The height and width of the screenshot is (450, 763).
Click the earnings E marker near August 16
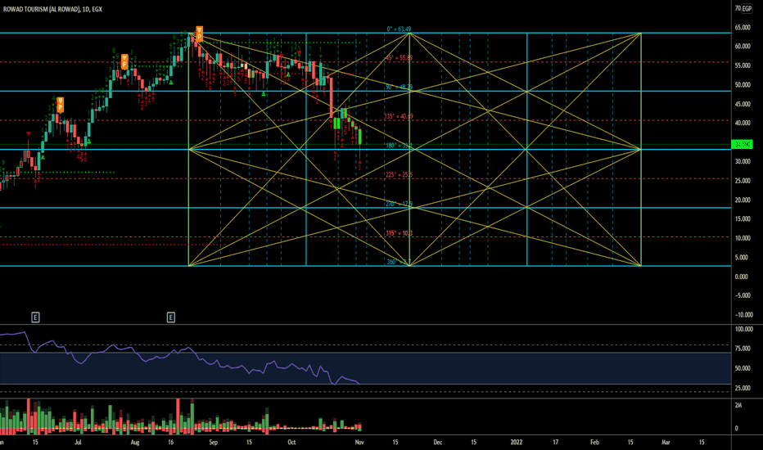(171, 317)
